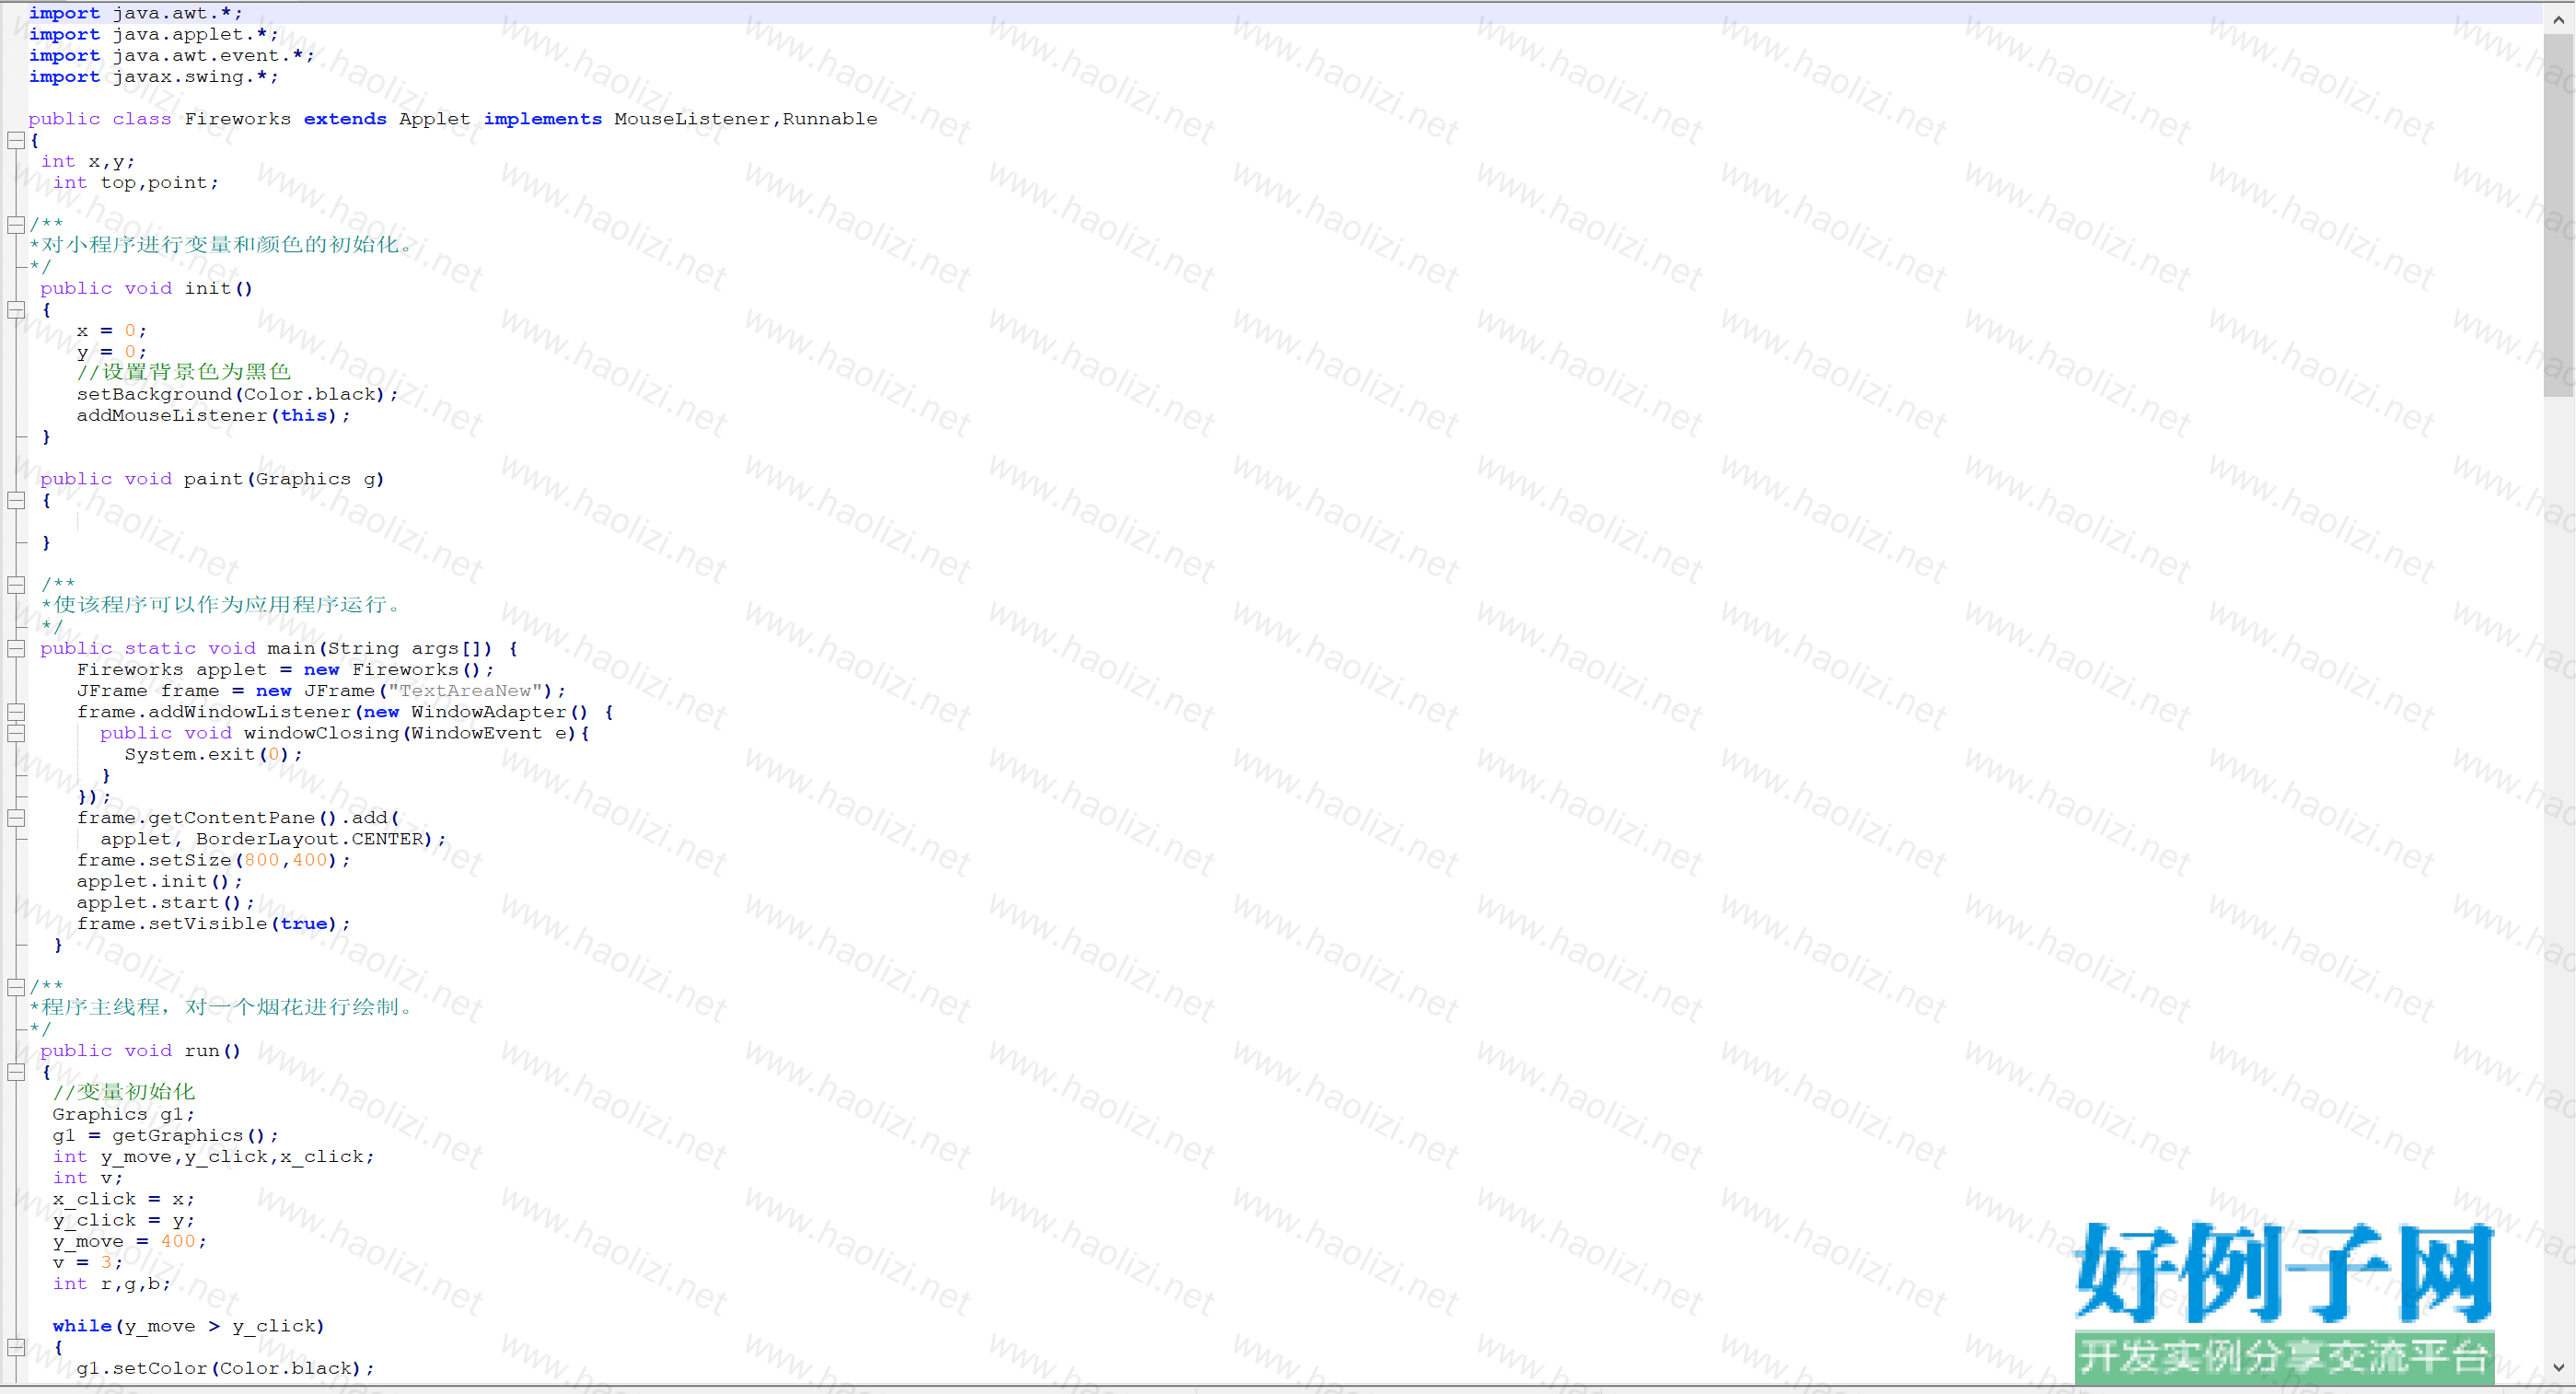Image resolution: width=2576 pixels, height=1394 pixels.
Task: Click the green 开发实例分享交流平台 banner
Action: tap(2284, 1356)
